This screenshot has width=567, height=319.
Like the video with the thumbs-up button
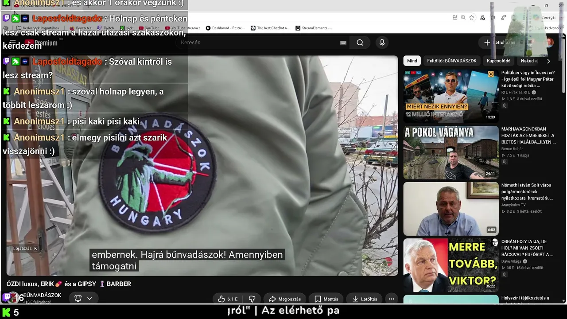point(228,299)
